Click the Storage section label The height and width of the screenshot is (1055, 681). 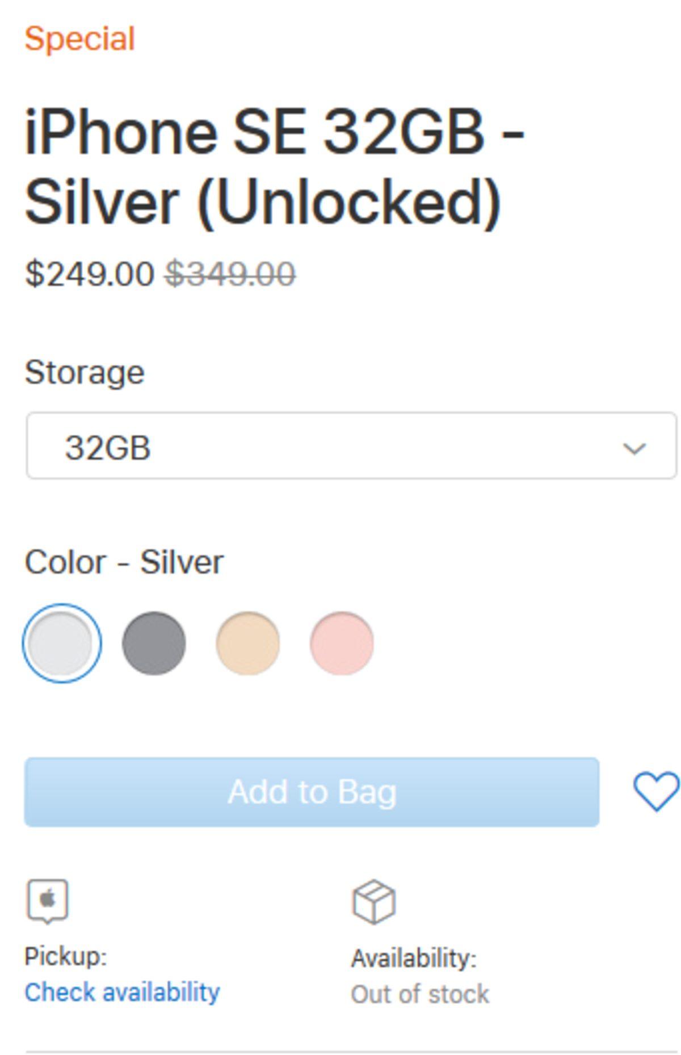(85, 373)
